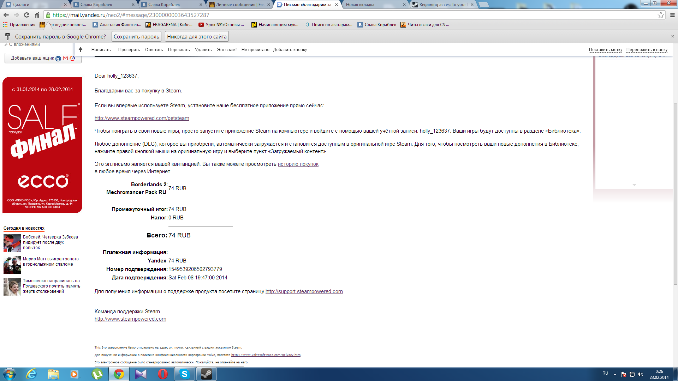Open the ECCO SALE advertisement banner
678x381 pixels.
[x=42, y=145]
